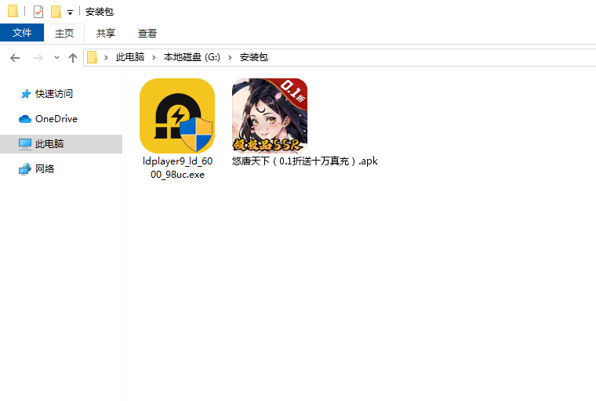Click the Properties icon in quick access toolbar

38,12
